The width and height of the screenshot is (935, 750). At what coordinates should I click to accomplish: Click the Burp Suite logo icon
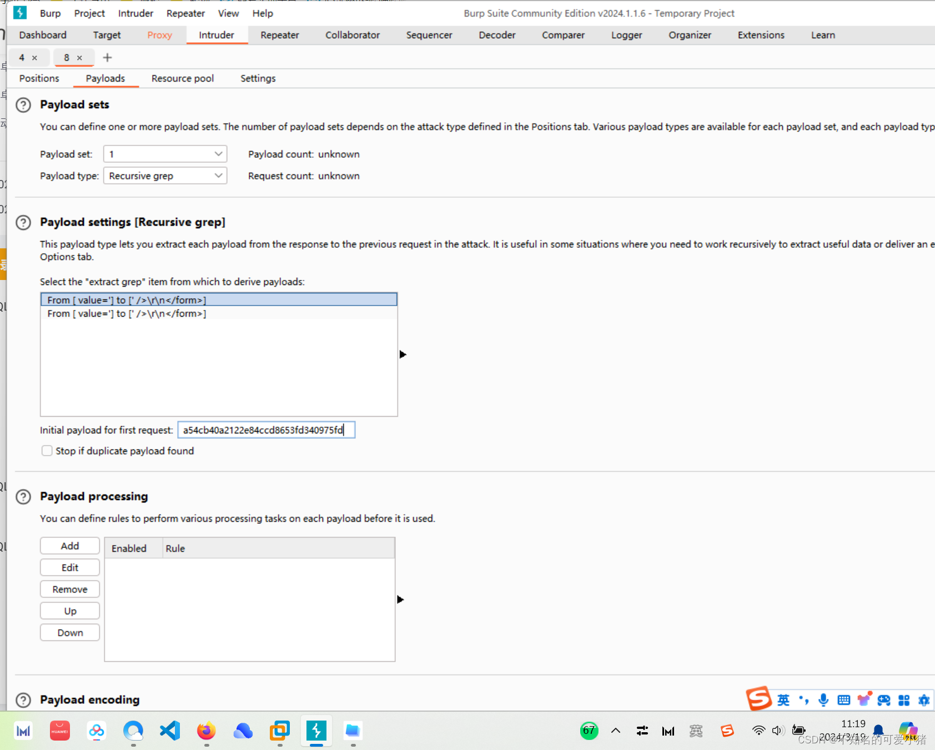(21, 13)
